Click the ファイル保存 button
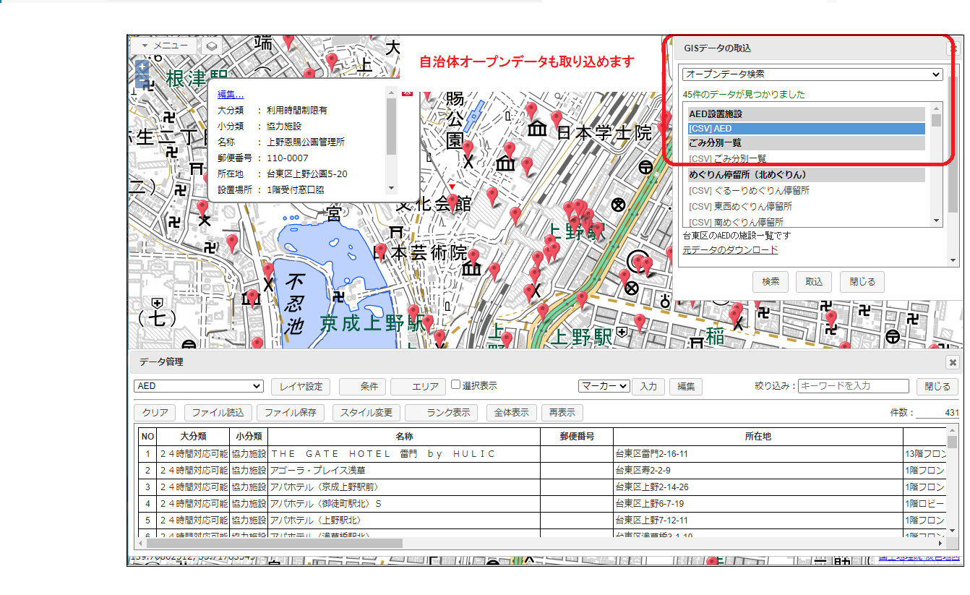Screen dimensions: 970x595 pyautogui.click(x=291, y=413)
